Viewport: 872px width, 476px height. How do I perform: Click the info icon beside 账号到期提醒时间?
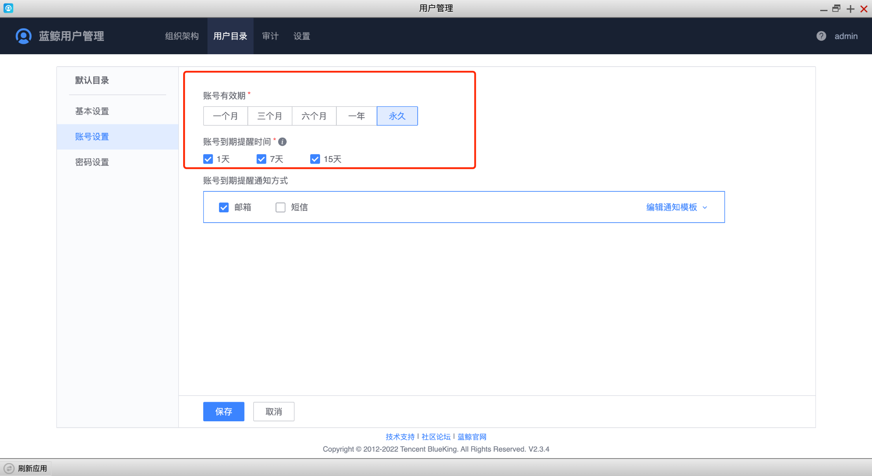pyautogui.click(x=282, y=141)
